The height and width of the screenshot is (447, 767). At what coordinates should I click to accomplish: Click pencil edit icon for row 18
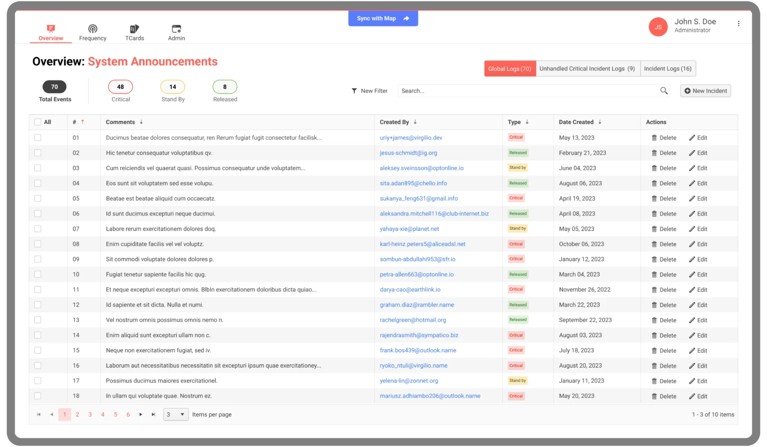692,396
